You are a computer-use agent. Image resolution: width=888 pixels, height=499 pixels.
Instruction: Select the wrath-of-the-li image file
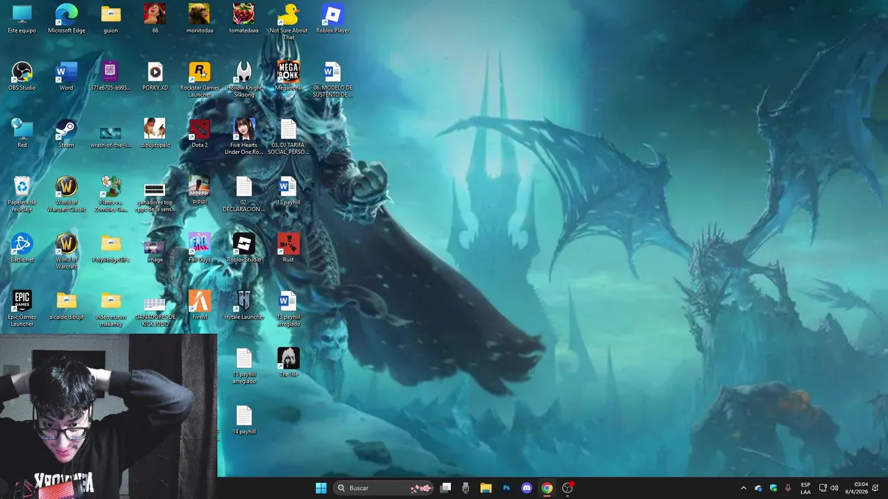click(110, 133)
